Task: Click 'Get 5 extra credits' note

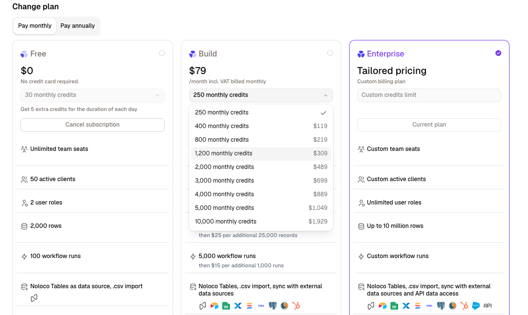Action: (79, 109)
